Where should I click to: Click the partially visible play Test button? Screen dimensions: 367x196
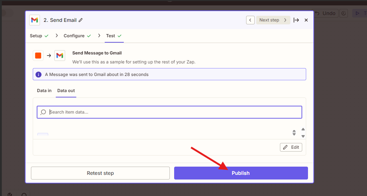(x=359, y=13)
